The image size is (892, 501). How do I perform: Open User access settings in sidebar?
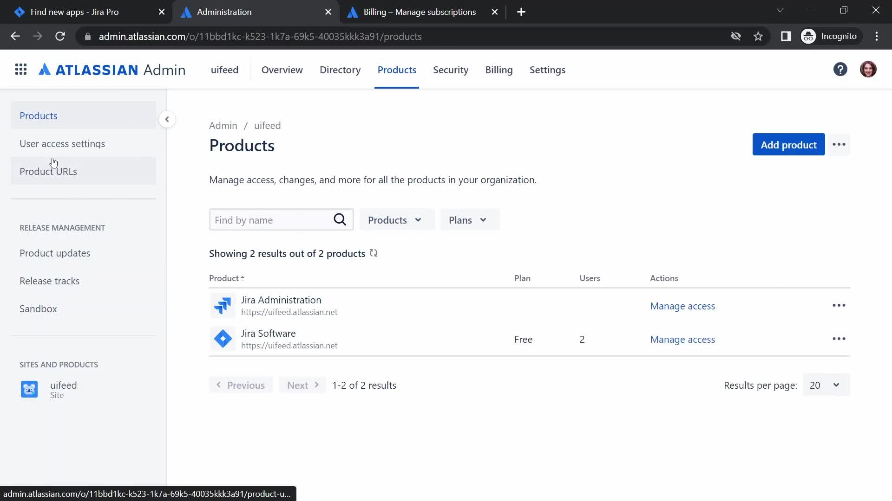(x=84, y=143)
